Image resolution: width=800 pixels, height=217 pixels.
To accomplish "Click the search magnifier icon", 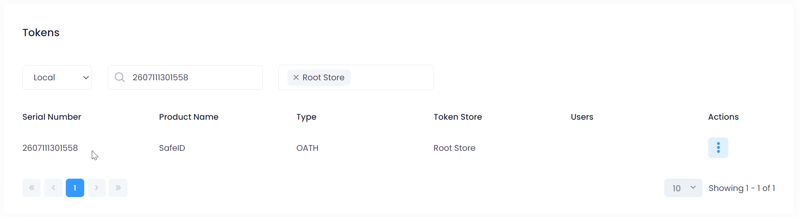I will coord(120,77).
